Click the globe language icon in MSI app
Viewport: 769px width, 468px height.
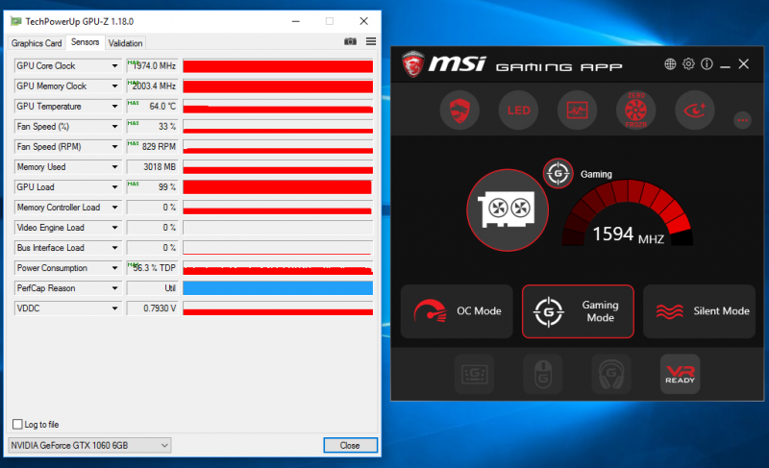(x=670, y=63)
